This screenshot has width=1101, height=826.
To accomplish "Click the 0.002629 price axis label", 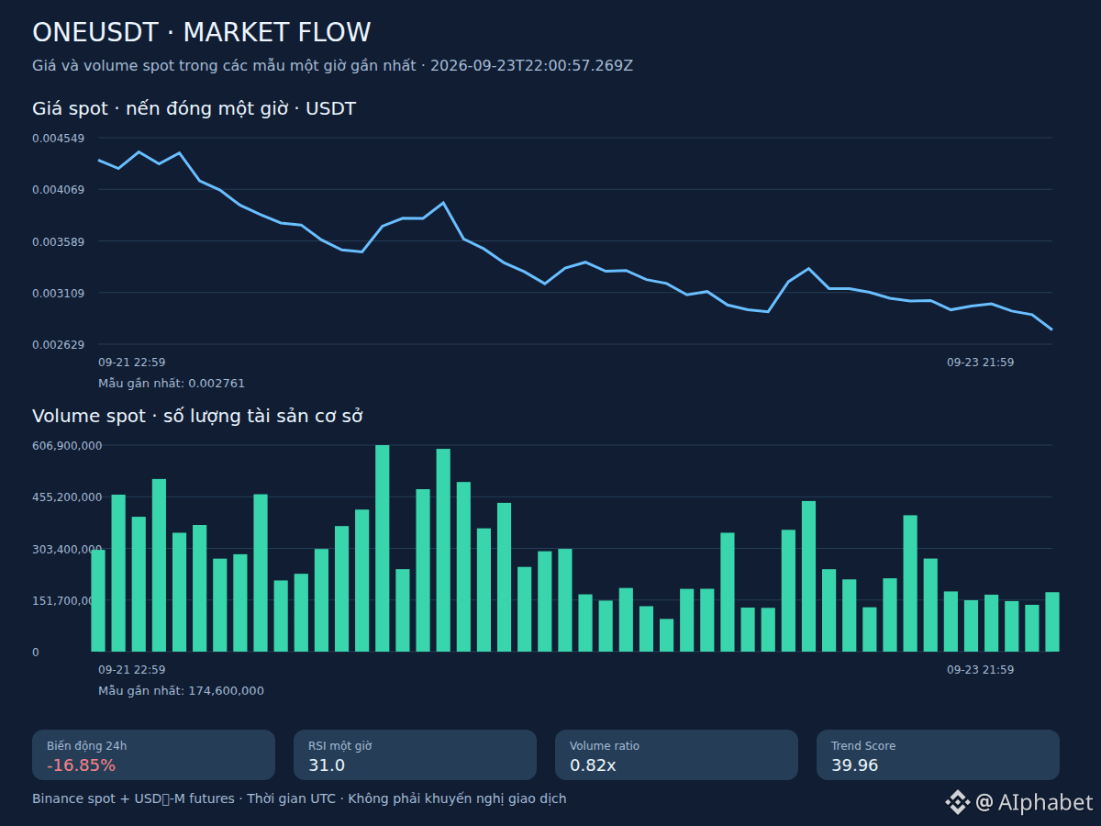I will pyautogui.click(x=59, y=344).
